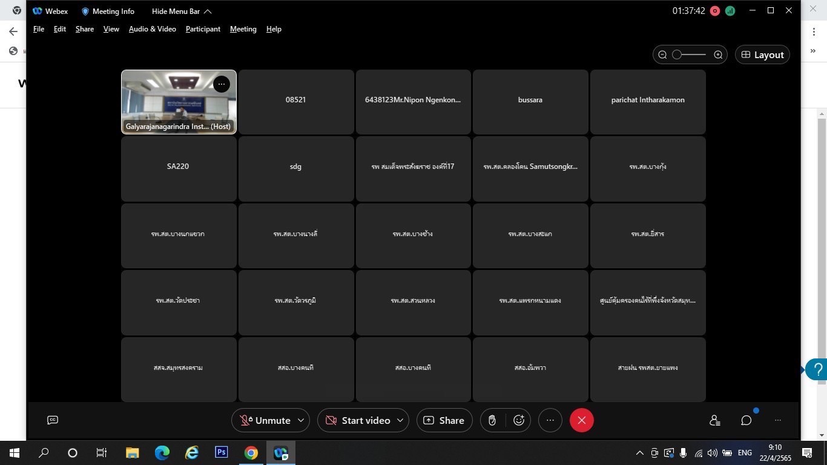This screenshot has height=465, width=827.
Task: Open the Audio & Video menu
Action: click(x=153, y=29)
